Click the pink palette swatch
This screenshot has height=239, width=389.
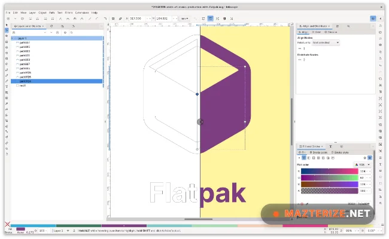pyautogui.click(x=305, y=226)
